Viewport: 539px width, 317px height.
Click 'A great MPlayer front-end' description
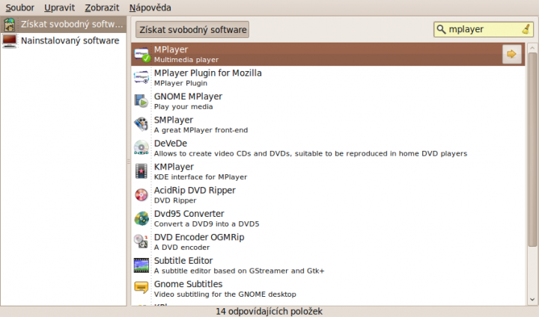click(201, 130)
